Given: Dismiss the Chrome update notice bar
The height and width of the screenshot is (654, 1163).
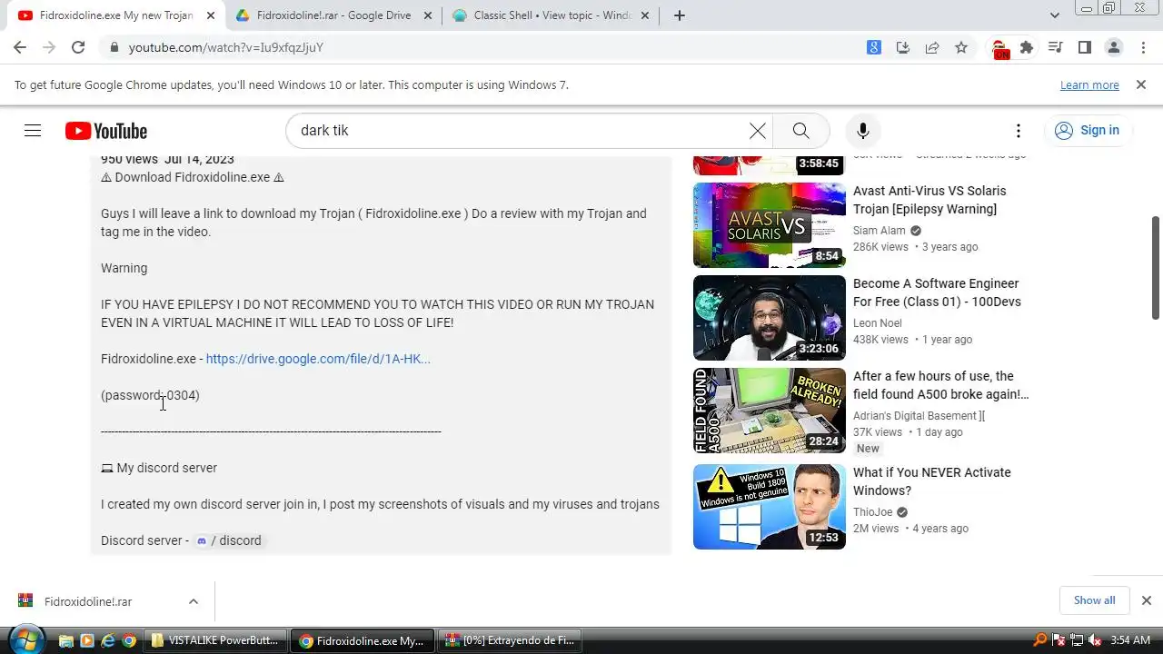Looking at the screenshot, I should pos(1141,84).
